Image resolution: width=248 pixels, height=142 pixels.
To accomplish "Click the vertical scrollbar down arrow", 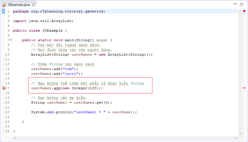I will coord(240,134).
